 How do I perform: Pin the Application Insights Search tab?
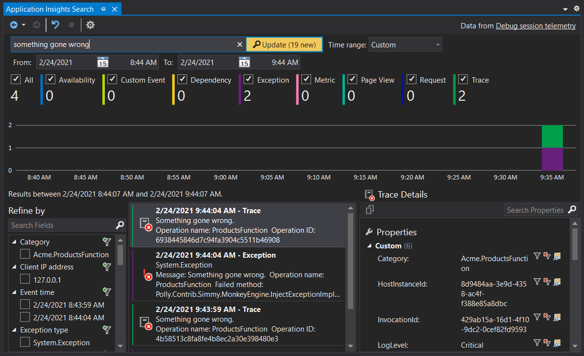click(x=103, y=9)
